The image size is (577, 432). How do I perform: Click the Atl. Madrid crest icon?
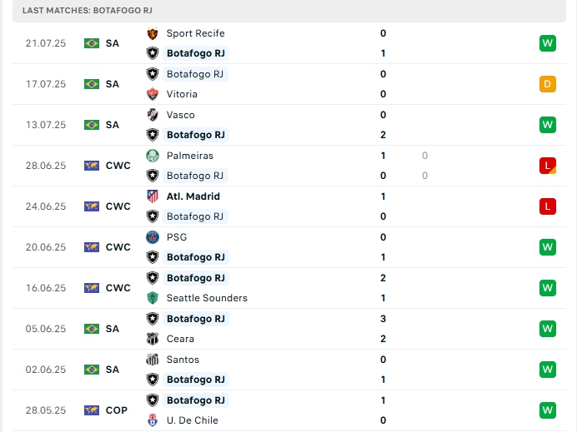(x=153, y=196)
